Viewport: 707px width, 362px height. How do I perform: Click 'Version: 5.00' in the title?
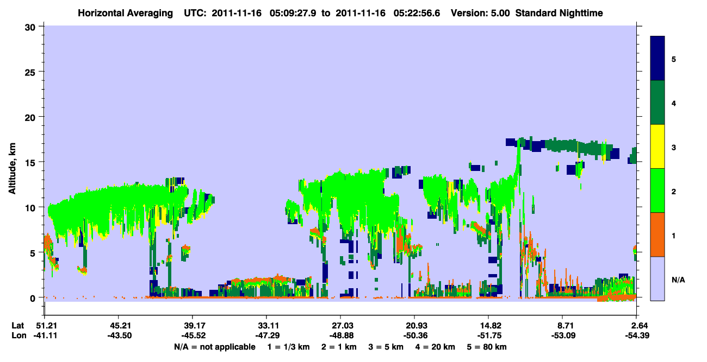click(480, 12)
